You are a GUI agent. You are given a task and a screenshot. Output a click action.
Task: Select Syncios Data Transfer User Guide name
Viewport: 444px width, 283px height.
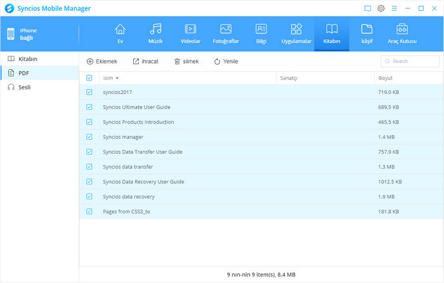point(143,152)
